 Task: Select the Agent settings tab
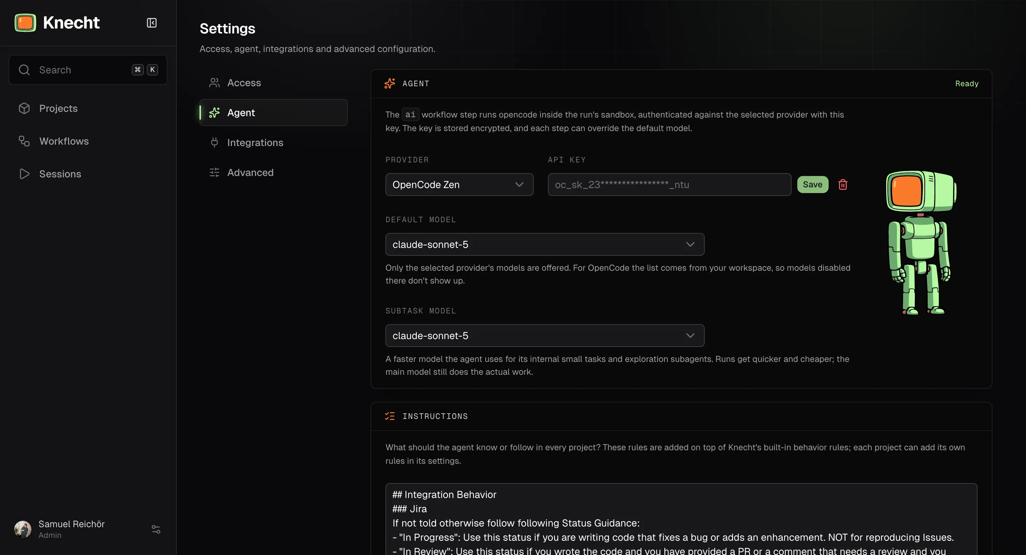pos(273,113)
